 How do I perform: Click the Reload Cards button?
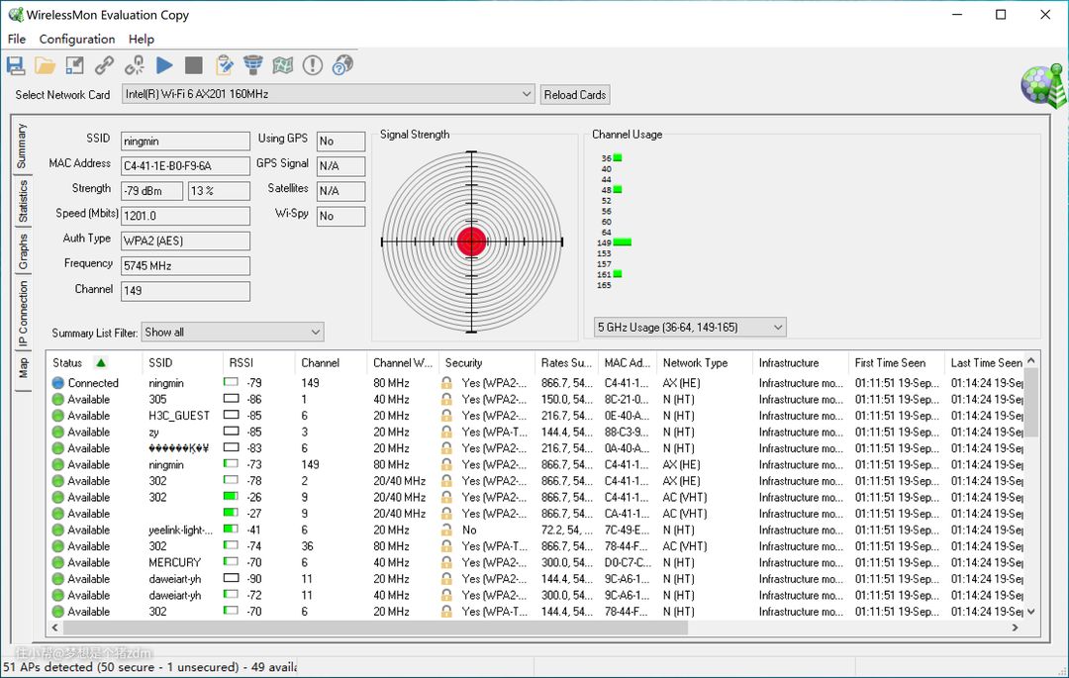click(x=575, y=95)
